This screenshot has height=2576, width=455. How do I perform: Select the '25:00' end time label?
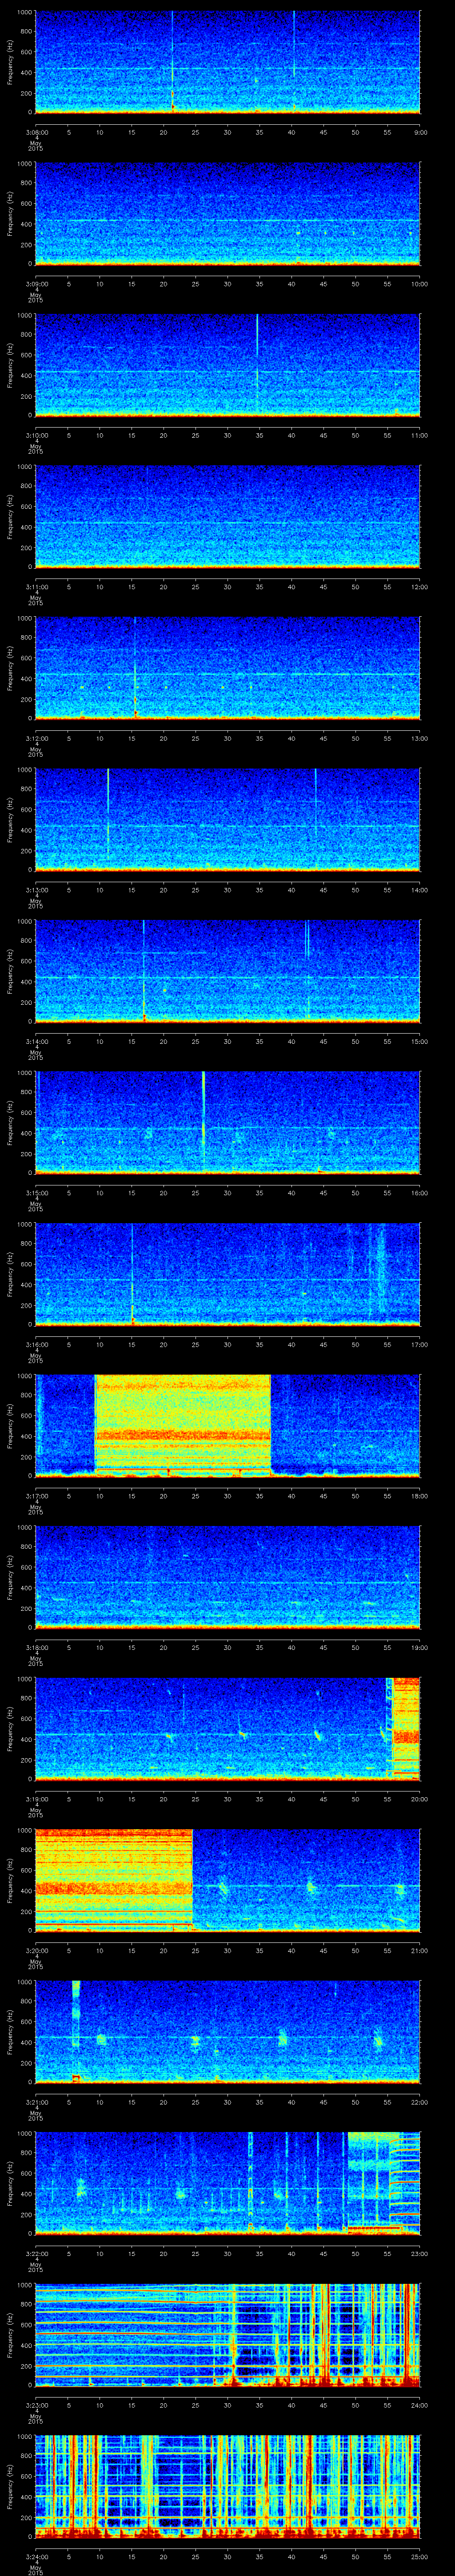[420, 2557]
